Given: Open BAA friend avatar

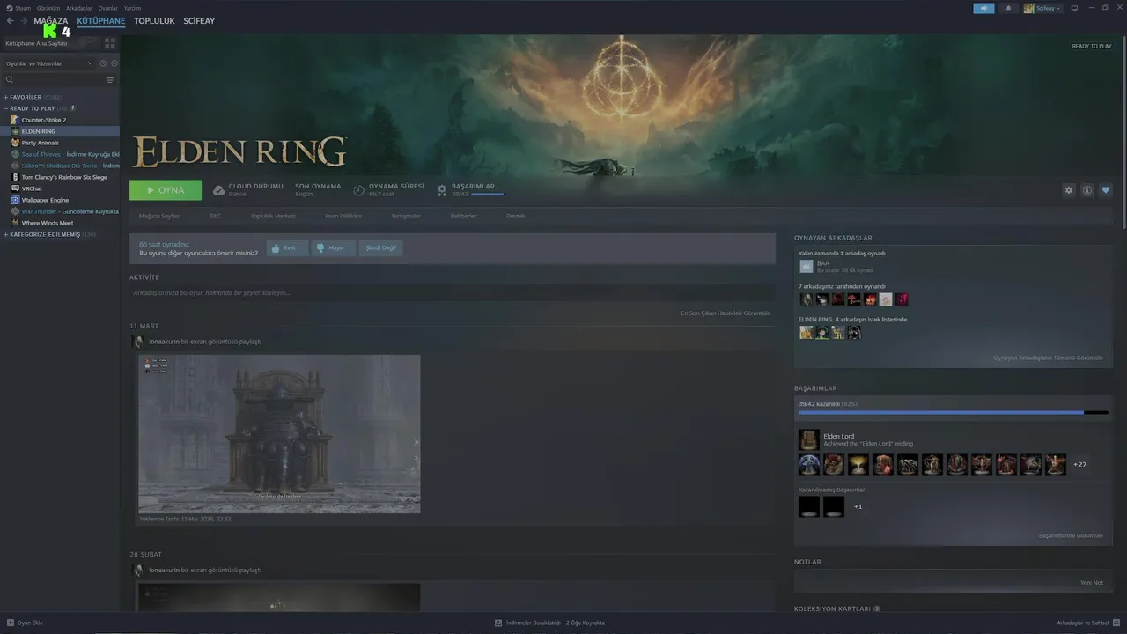Looking at the screenshot, I should (x=806, y=266).
